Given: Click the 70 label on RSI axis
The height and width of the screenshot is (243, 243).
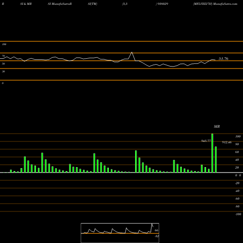Looking at the screenshot, I should click(3, 56).
